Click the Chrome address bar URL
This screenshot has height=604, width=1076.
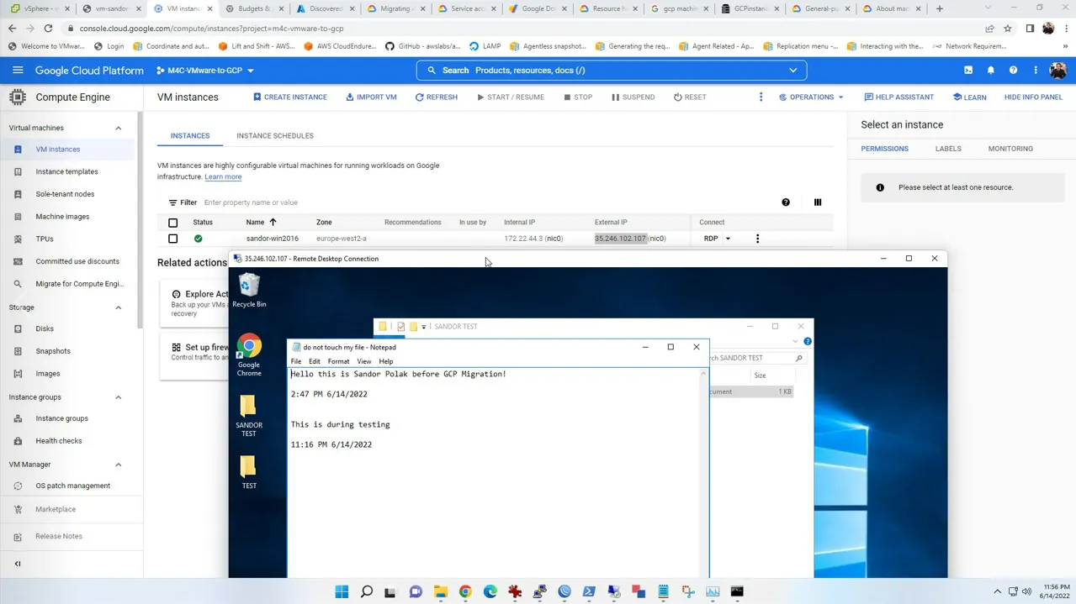coord(212,29)
